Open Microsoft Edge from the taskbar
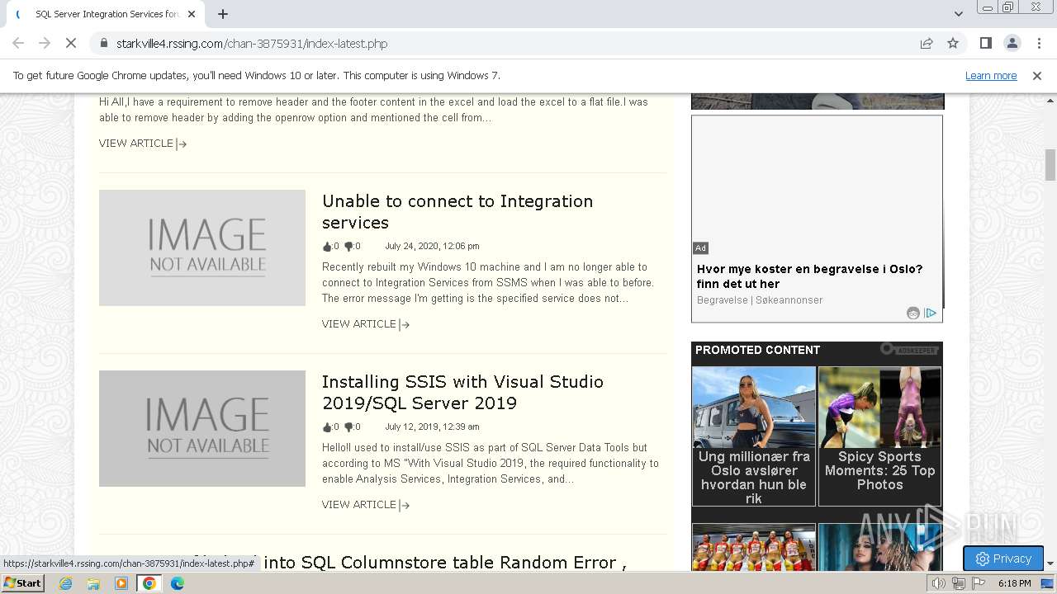1057x594 pixels. pos(178,583)
